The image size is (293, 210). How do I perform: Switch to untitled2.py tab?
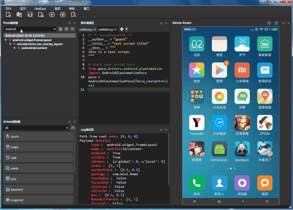pyautogui.click(x=106, y=29)
